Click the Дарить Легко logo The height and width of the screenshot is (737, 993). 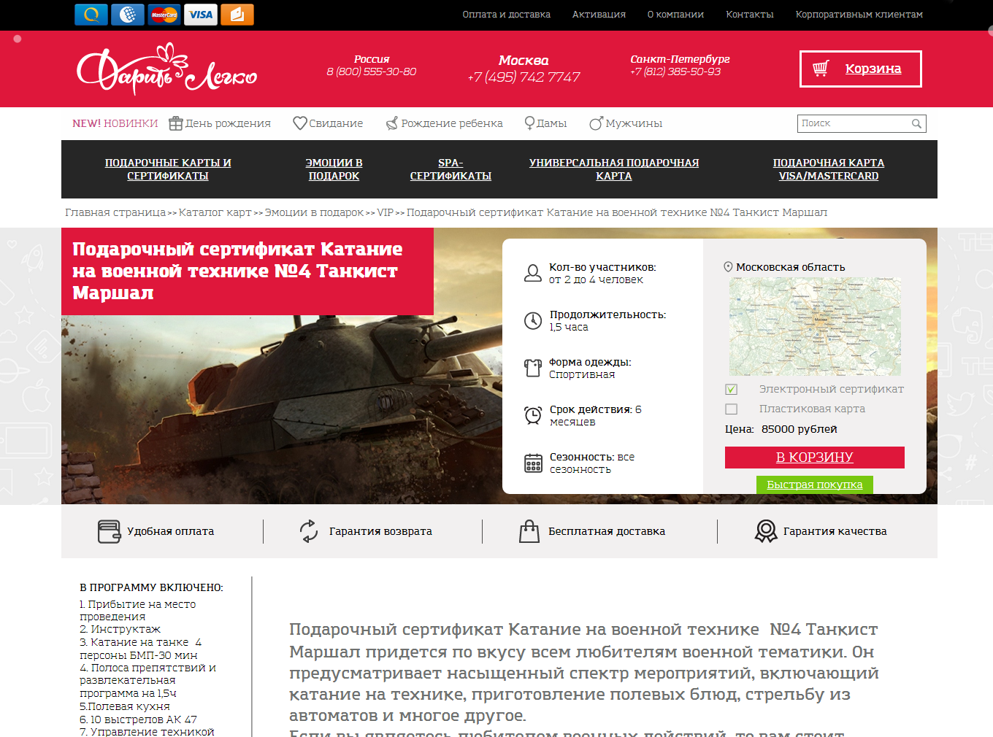point(167,69)
